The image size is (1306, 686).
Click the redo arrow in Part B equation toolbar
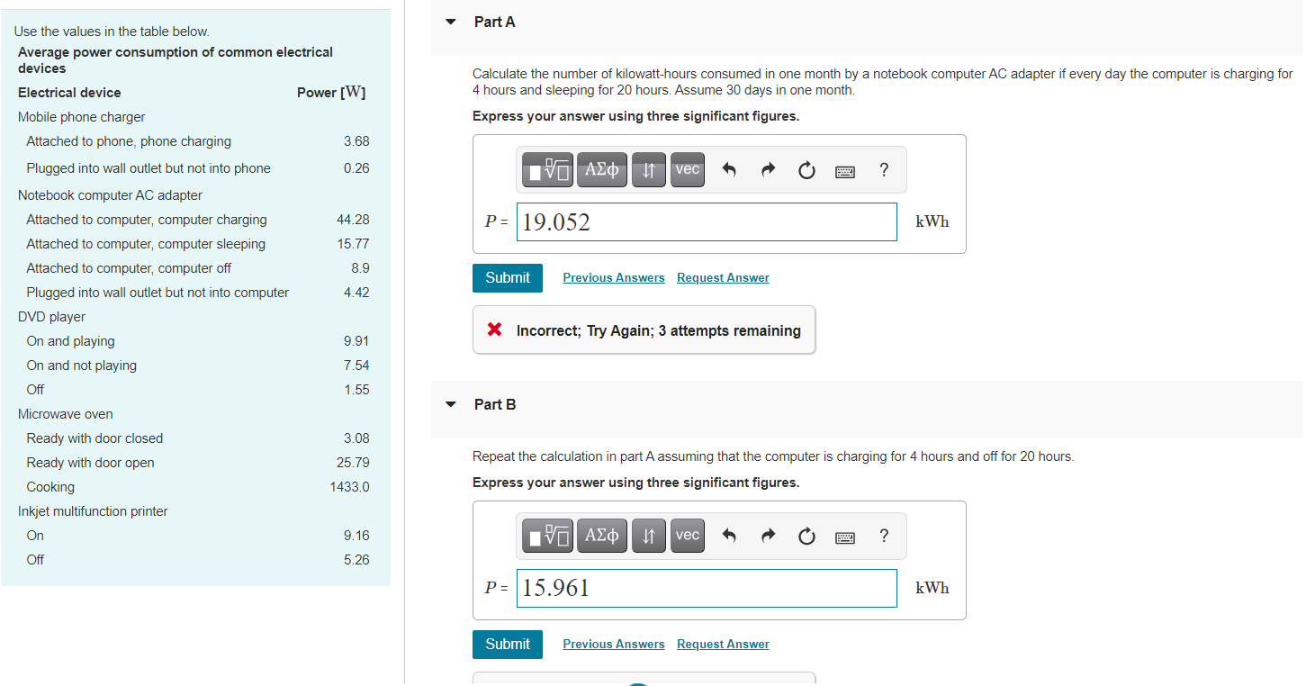point(768,536)
